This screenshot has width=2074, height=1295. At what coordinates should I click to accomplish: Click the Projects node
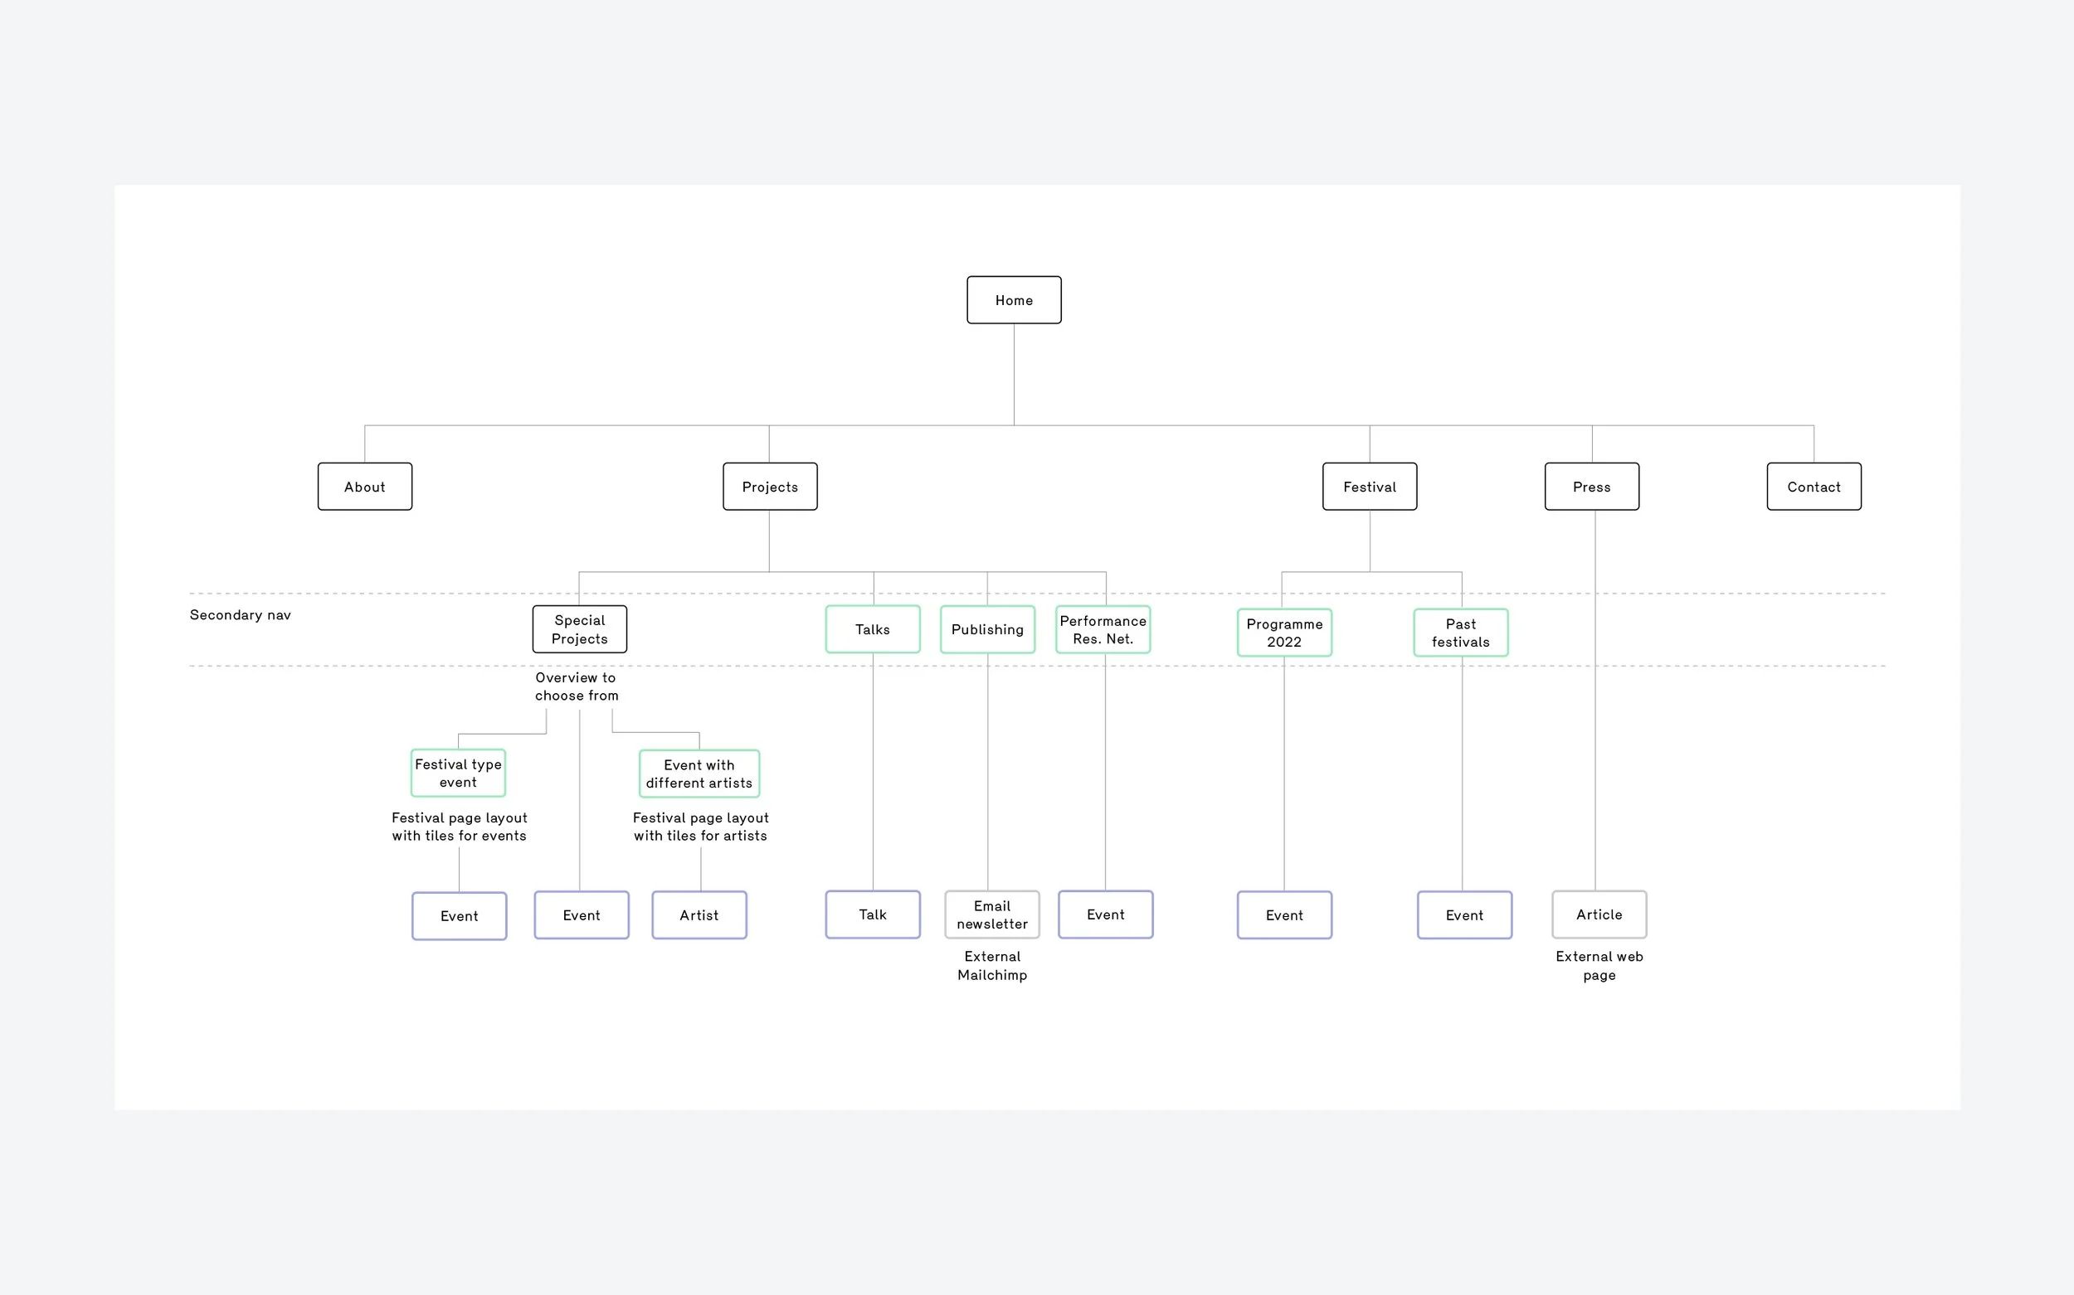(x=770, y=487)
